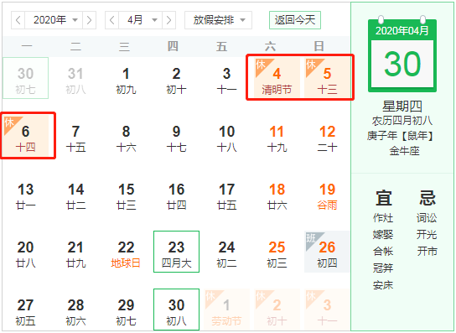Click the 返回今天 button
The image size is (456, 333).
click(x=295, y=20)
